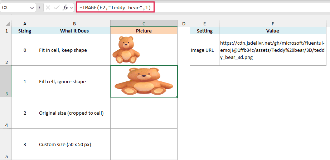Select column A header
The image size is (330, 160).
point(25,24)
